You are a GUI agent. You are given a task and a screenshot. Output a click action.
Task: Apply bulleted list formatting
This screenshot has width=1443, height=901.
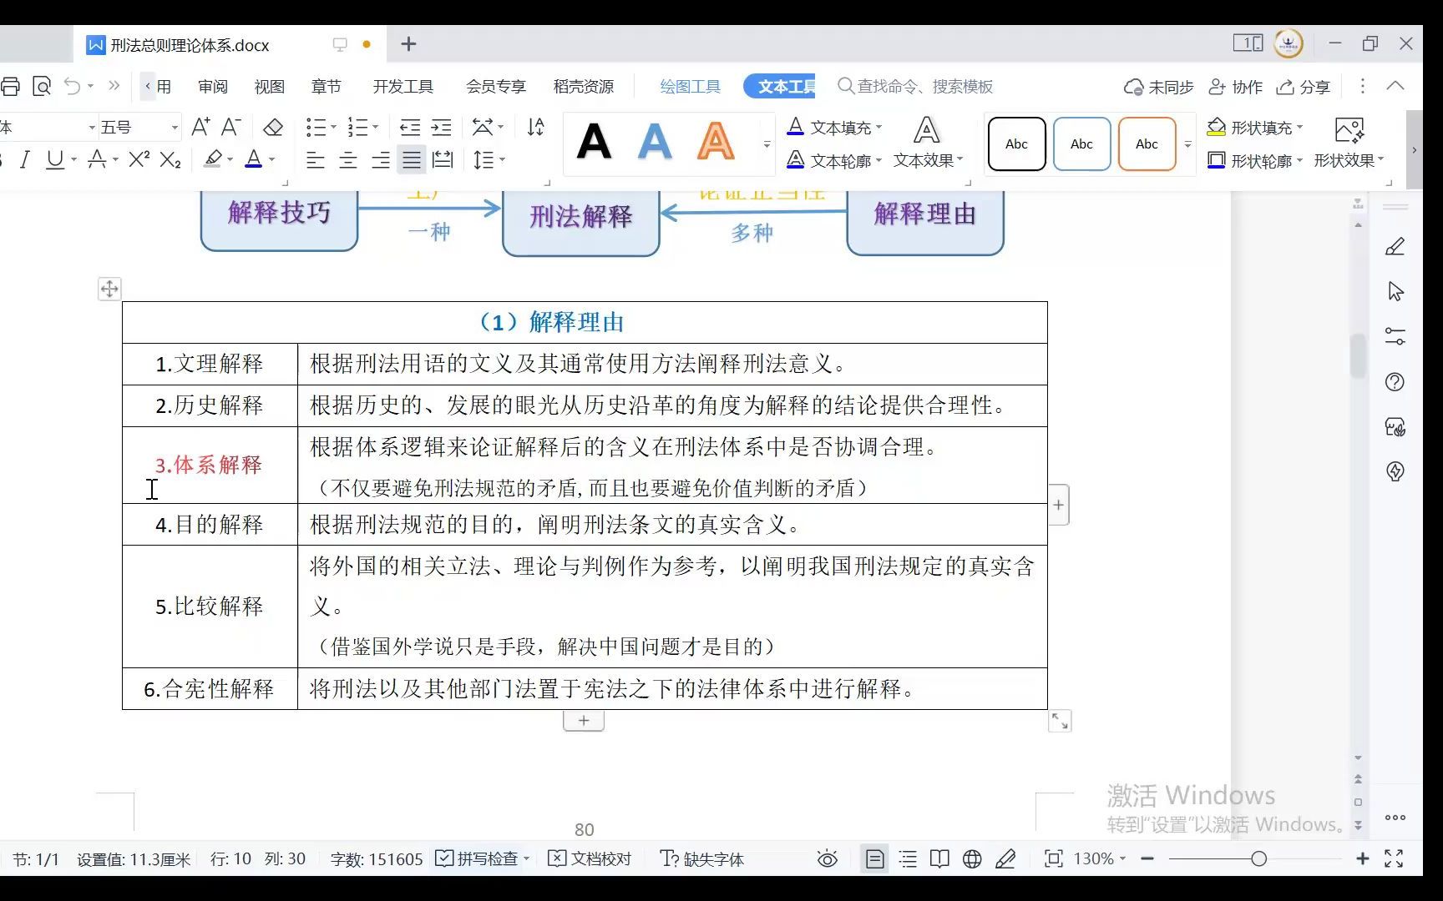click(316, 127)
